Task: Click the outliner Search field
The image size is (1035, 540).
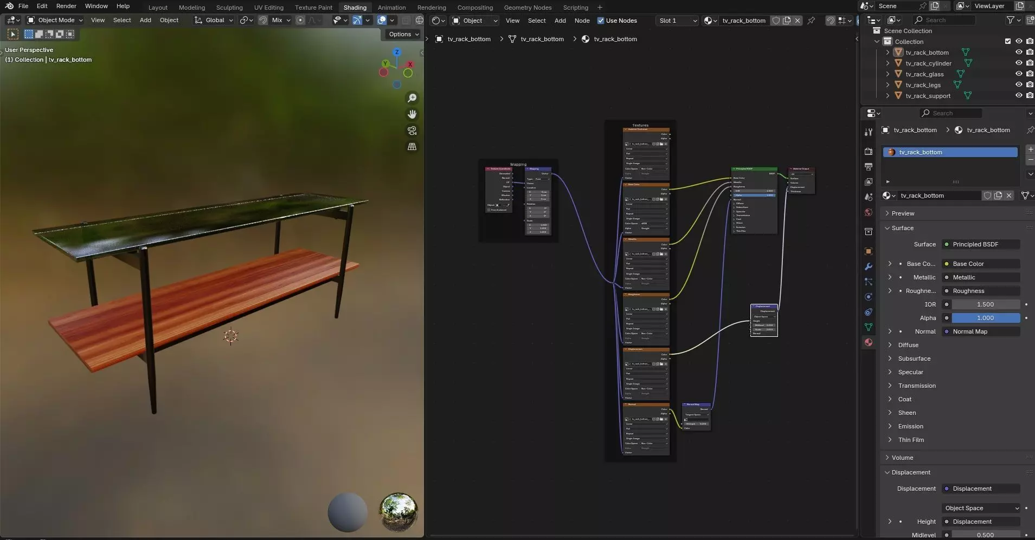Action: tap(944, 20)
